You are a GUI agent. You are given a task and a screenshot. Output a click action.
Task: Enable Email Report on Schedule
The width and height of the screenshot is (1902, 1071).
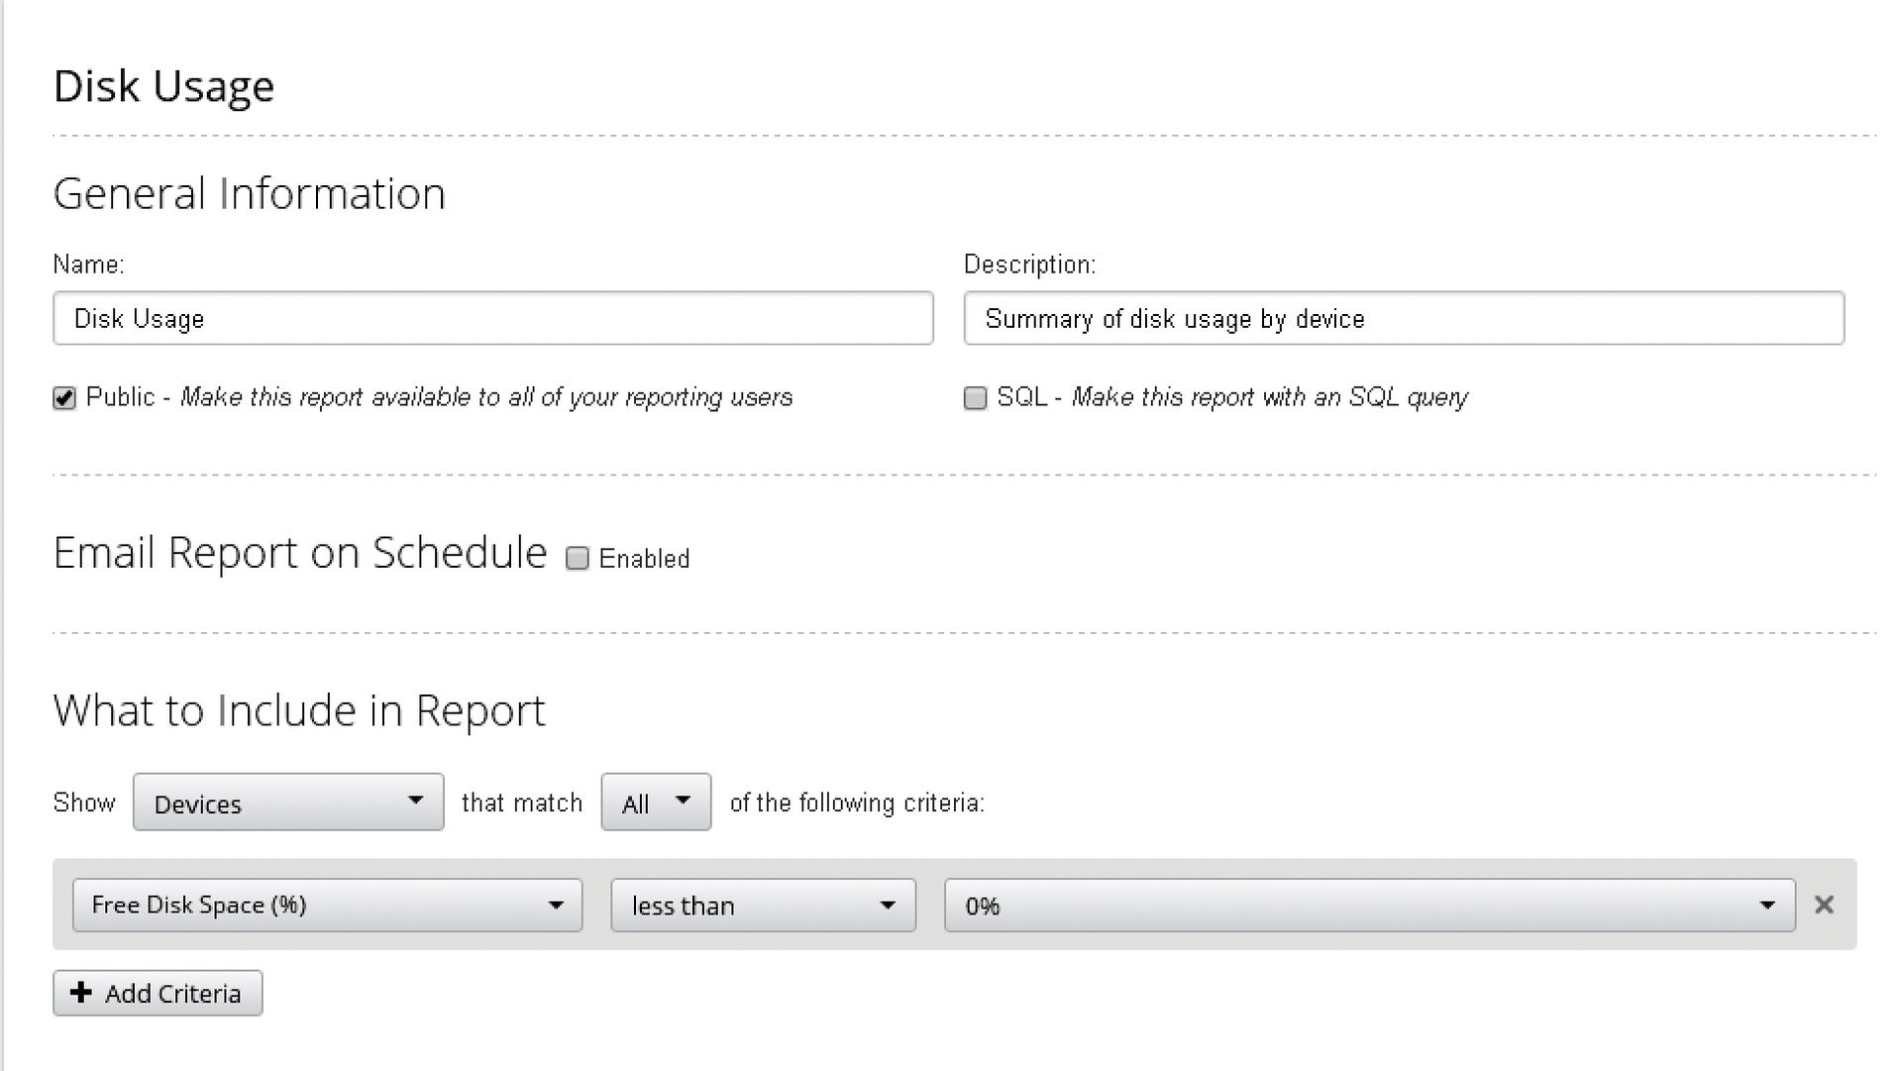(x=578, y=558)
